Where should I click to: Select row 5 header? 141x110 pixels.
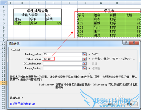pos(4,23)
